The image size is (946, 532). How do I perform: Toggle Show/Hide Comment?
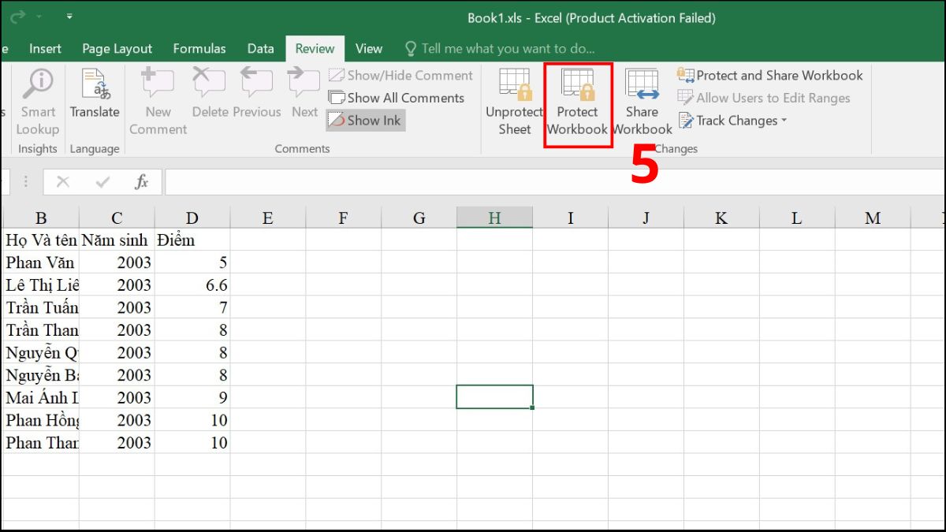click(x=400, y=75)
